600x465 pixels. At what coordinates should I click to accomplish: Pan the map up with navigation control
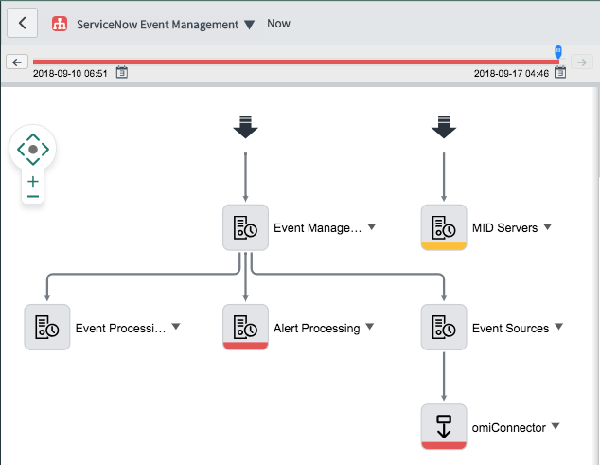33,137
